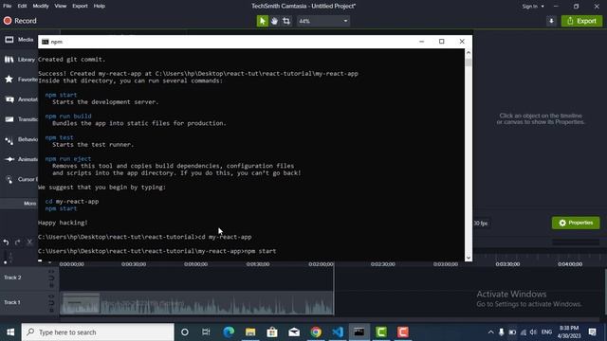This screenshot has height=341, width=607.
Task: Open the 44% canvas zoom dropdown
Action: pos(322,21)
